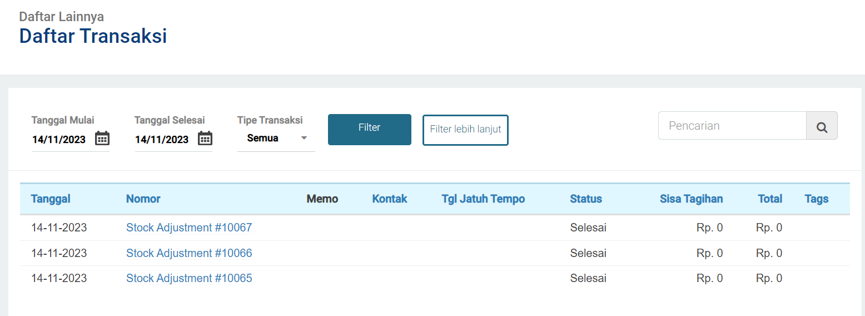Open Stock Adjustment #10067 link
Screen dimensions: 865x316
pyautogui.click(x=189, y=228)
